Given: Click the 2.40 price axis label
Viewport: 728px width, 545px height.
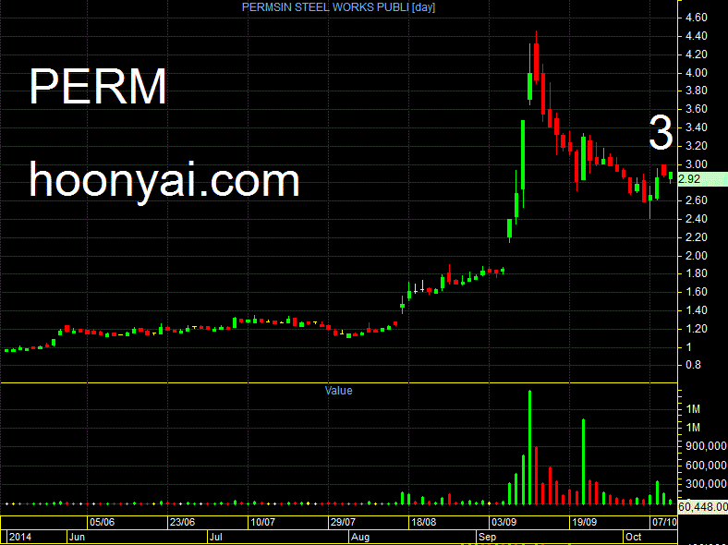Looking at the screenshot, I should [696, 219].
